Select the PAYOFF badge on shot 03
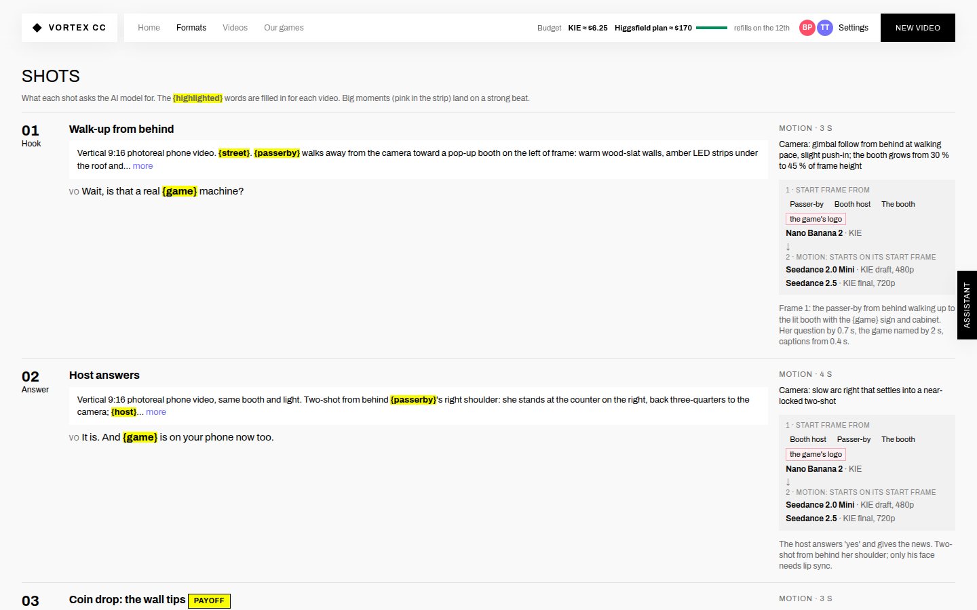 pos(209,601)
